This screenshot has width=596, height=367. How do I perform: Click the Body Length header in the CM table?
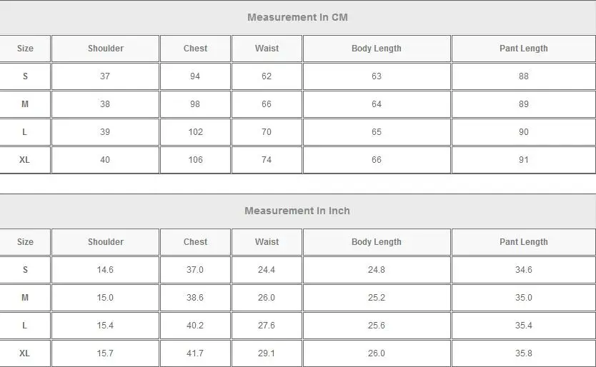377,49
